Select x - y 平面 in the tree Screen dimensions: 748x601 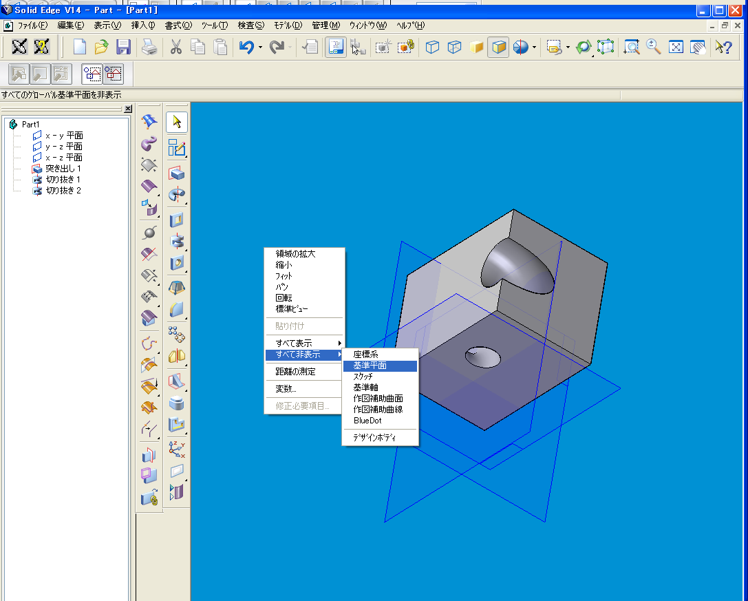(64, 136)
